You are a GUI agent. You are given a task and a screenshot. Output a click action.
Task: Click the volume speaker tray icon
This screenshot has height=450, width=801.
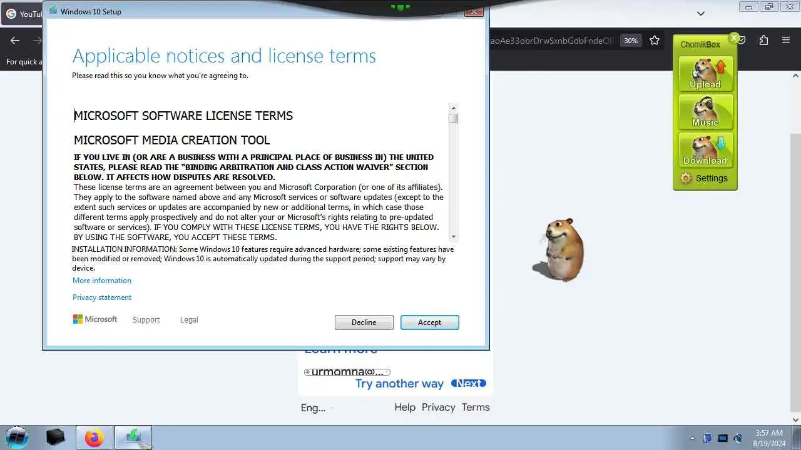pyautogui.click(x=738, y=438)
